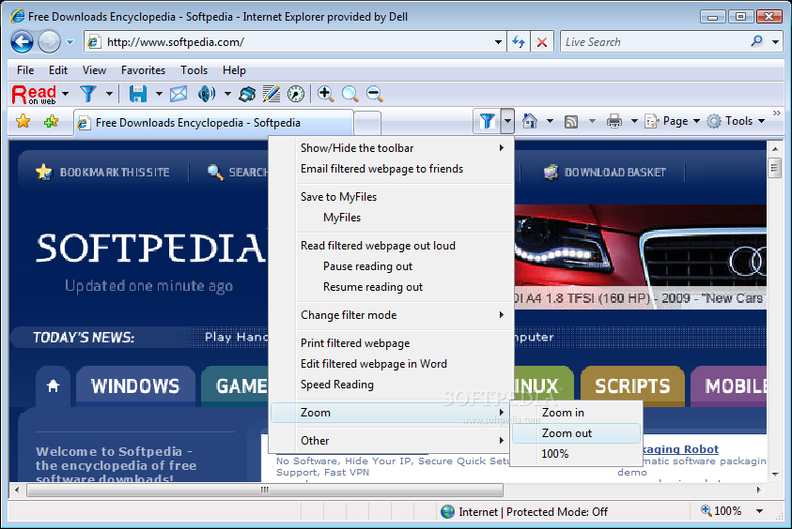The height and width of the screenshot is (529, 792).
Task: Open the File menu
Action: point(25,70)
